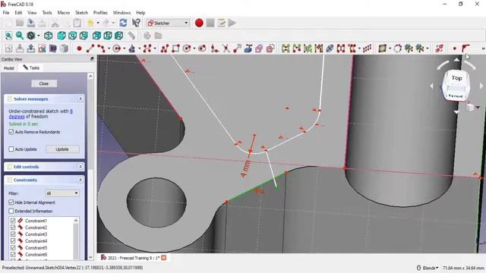
Task: Toggle the Hide Internal Alignment checkbox
Action: point(11,202)
